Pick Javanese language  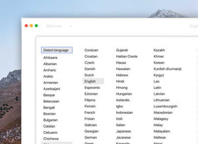click(x=123, y=137)
